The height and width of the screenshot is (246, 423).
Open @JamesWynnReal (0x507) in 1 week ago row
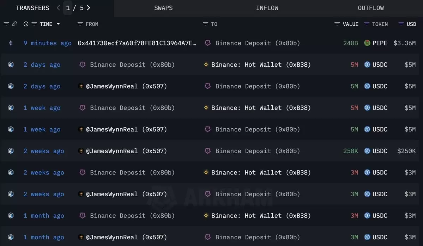point(126,129)
